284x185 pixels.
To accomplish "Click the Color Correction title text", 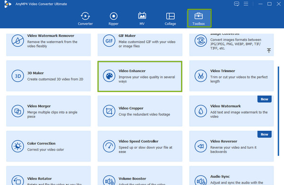I will [x=41, y=143].
